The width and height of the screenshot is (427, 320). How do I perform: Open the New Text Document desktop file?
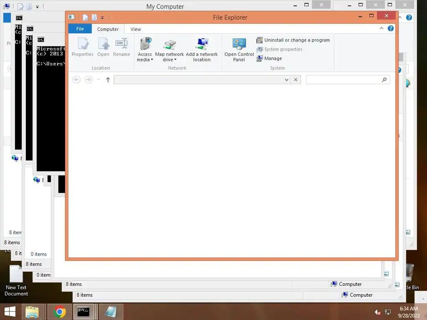coord(16,280)
